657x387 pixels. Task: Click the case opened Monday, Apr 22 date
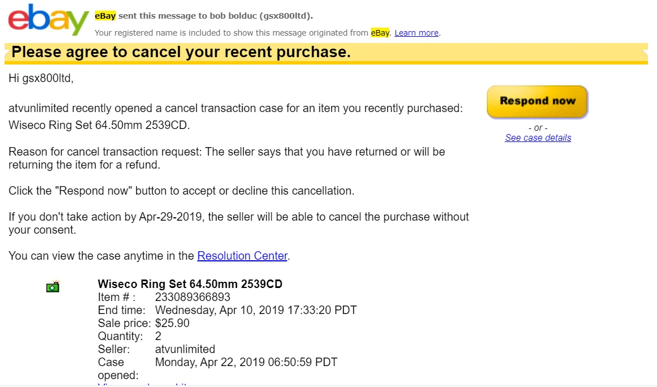(246, 362)
